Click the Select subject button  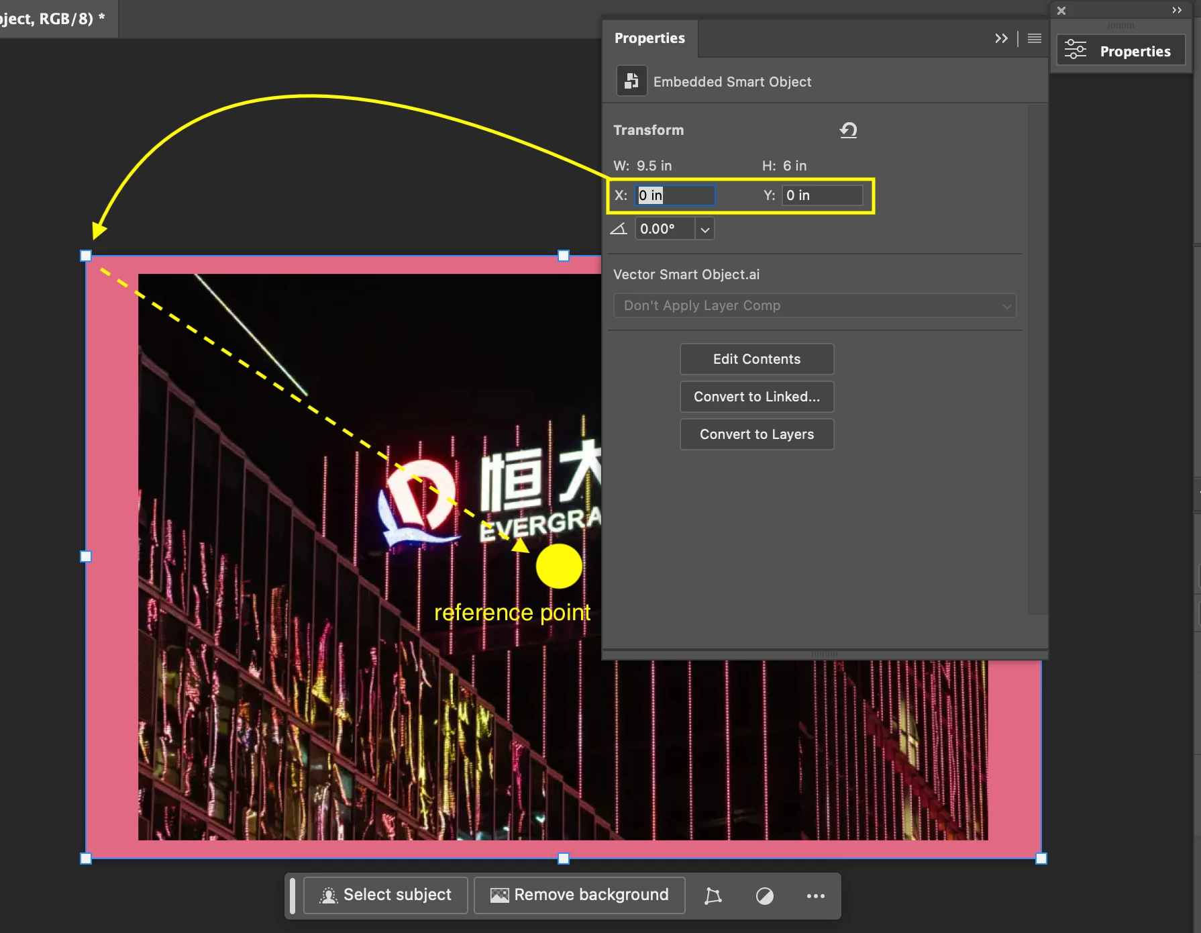[x=386, y=895]
